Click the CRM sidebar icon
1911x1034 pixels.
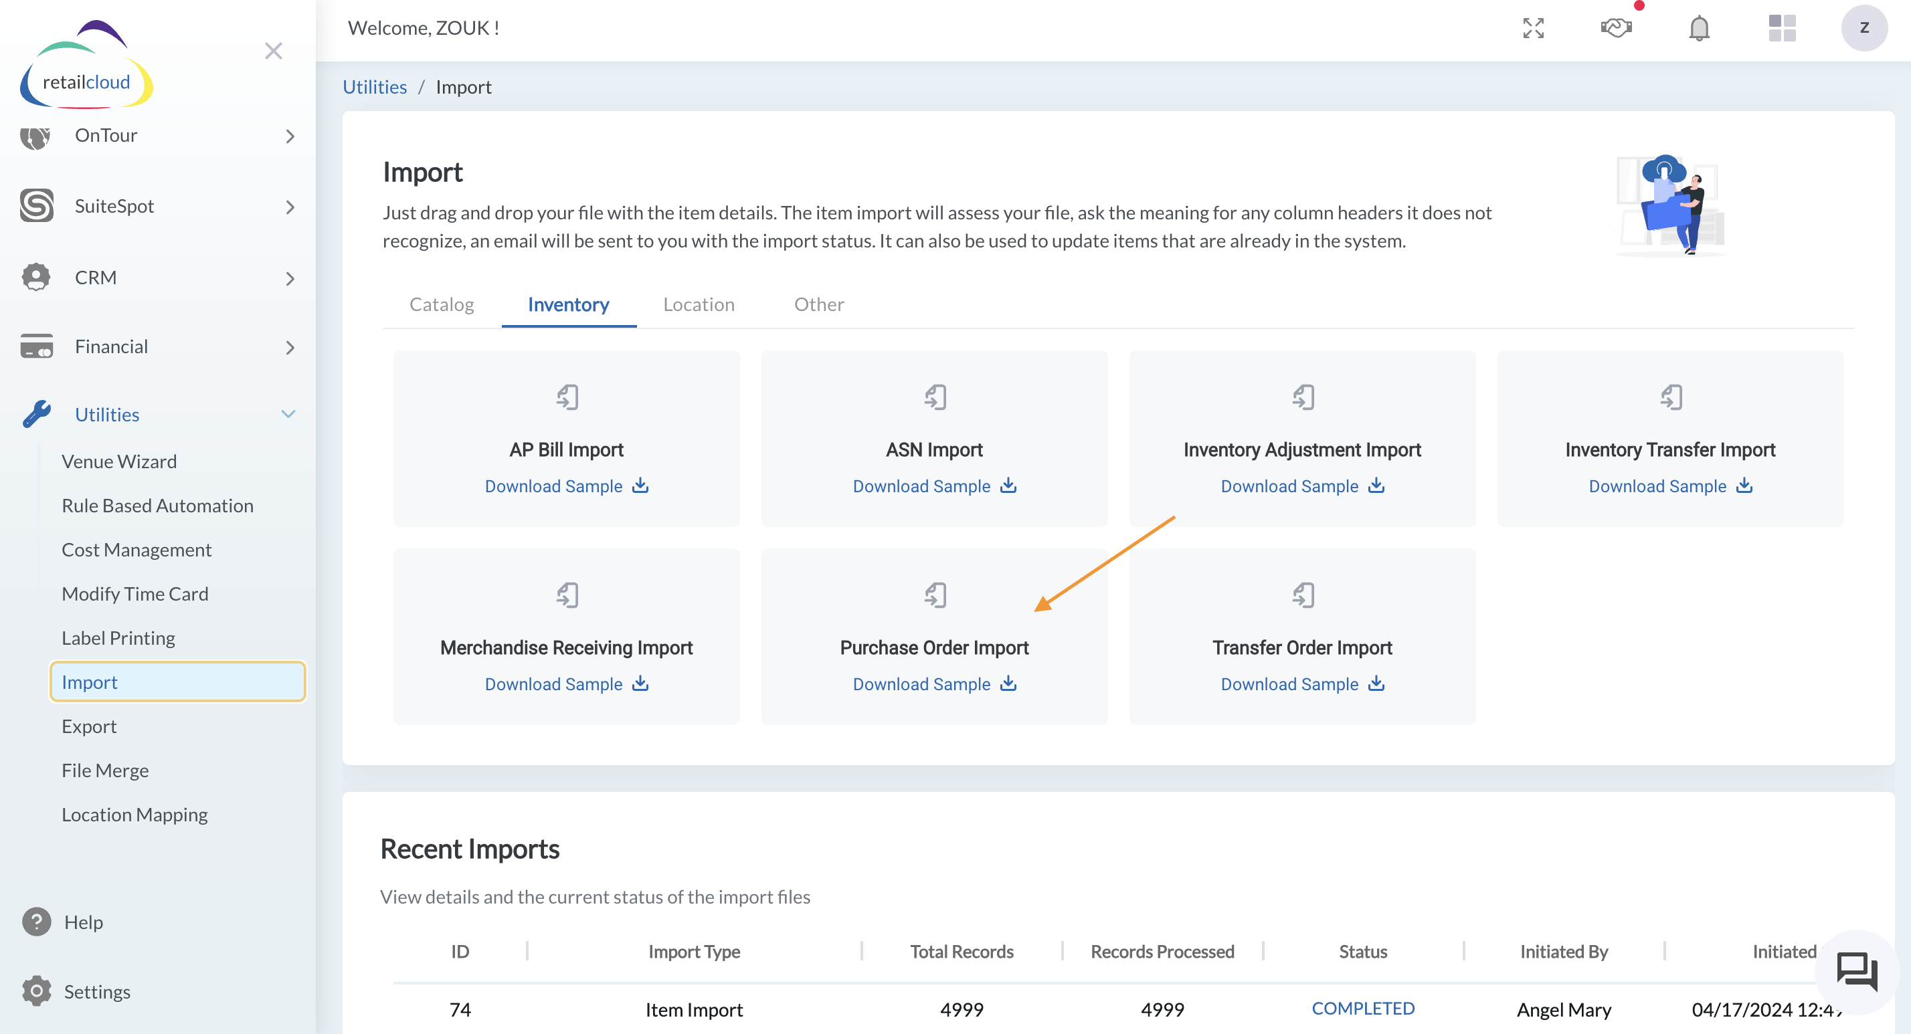pos(36,277)
